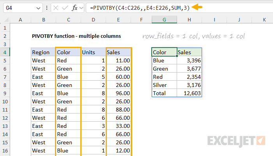Click the Cancel (X) formula bar icon
The width and height of the screenshot is (273, 156).
point(56,8)
